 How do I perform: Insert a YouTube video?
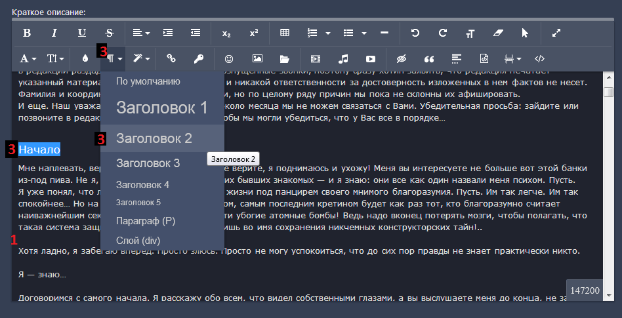pyautogui.click(x=371, y=59)
